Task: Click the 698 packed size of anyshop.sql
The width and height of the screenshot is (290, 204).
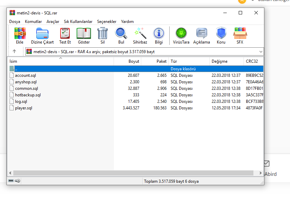Action: (163, 82)
